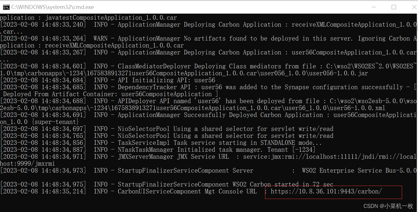Click the red-boxed console URL area

click(x=333, y=192)
